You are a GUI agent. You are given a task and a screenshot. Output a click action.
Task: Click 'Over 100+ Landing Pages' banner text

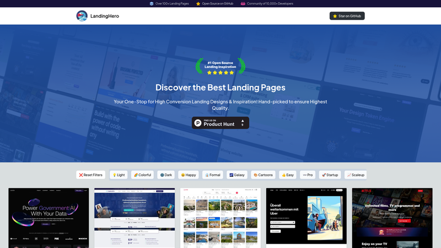172,4
